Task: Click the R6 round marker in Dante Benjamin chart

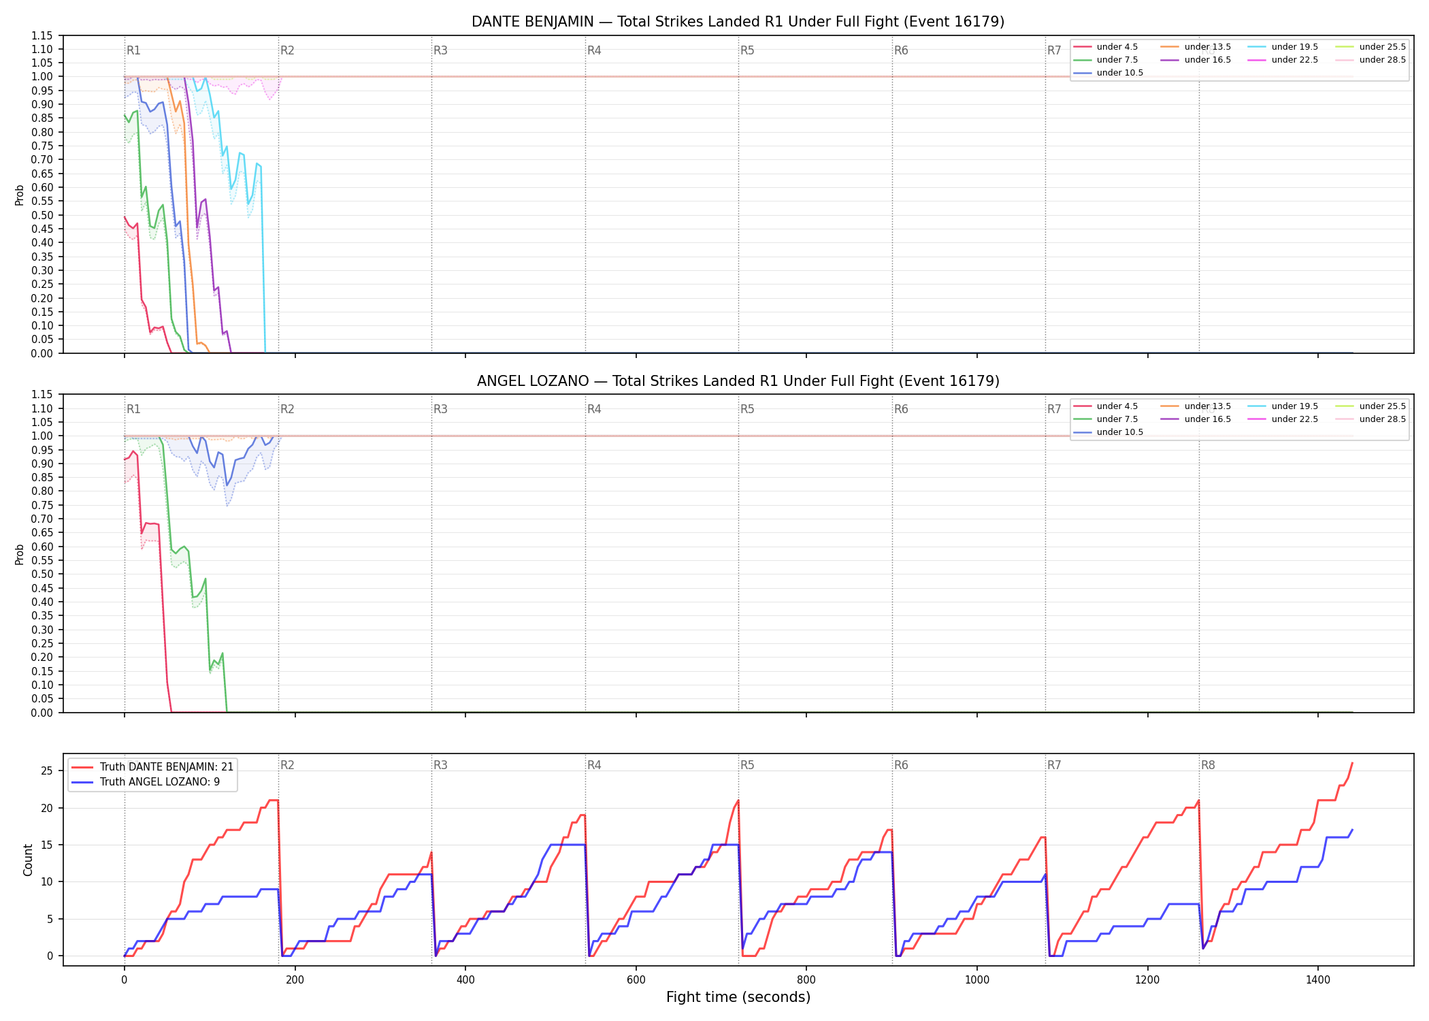Action: pyautogui.click(x=901, y=50)
